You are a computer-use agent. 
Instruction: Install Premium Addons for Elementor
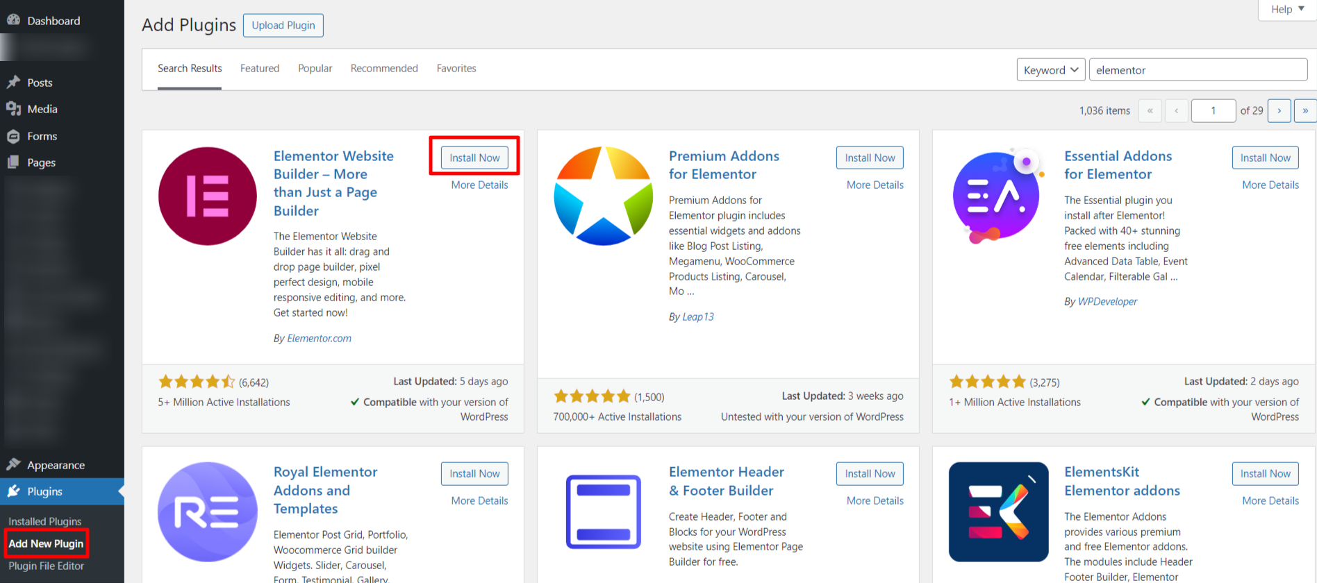click(870, 158)
